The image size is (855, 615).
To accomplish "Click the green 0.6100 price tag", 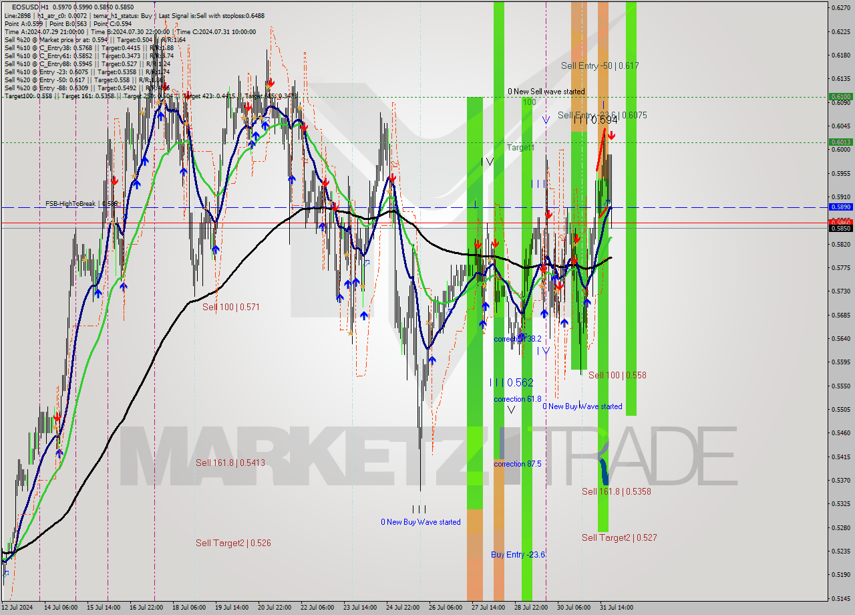I will click(x=840, y=96).
